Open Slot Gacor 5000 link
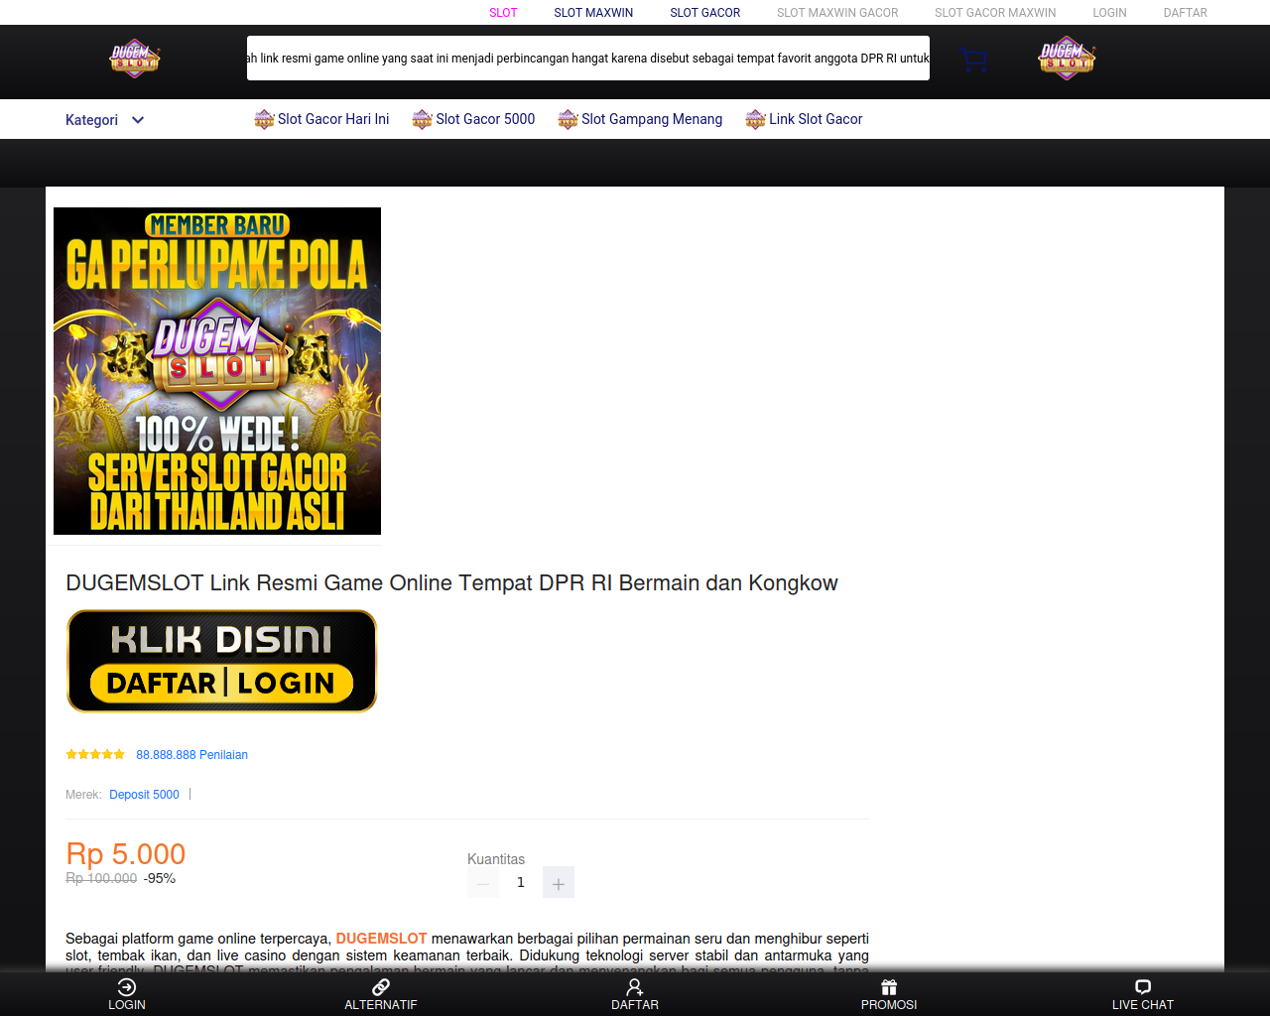The width and height of the screenshot is (1270, 1016). [485, 119]
